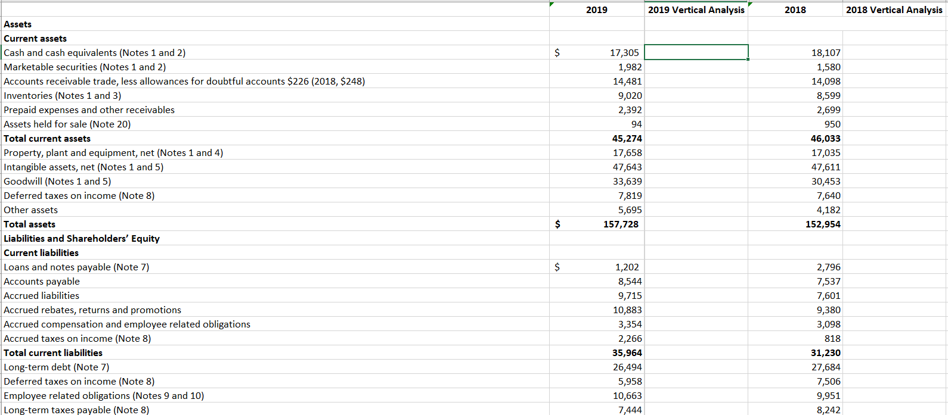This screenshot has height=415, width=948.
Task: Select Accrued compensation and employee obligations cell
Action: [275, 324]
